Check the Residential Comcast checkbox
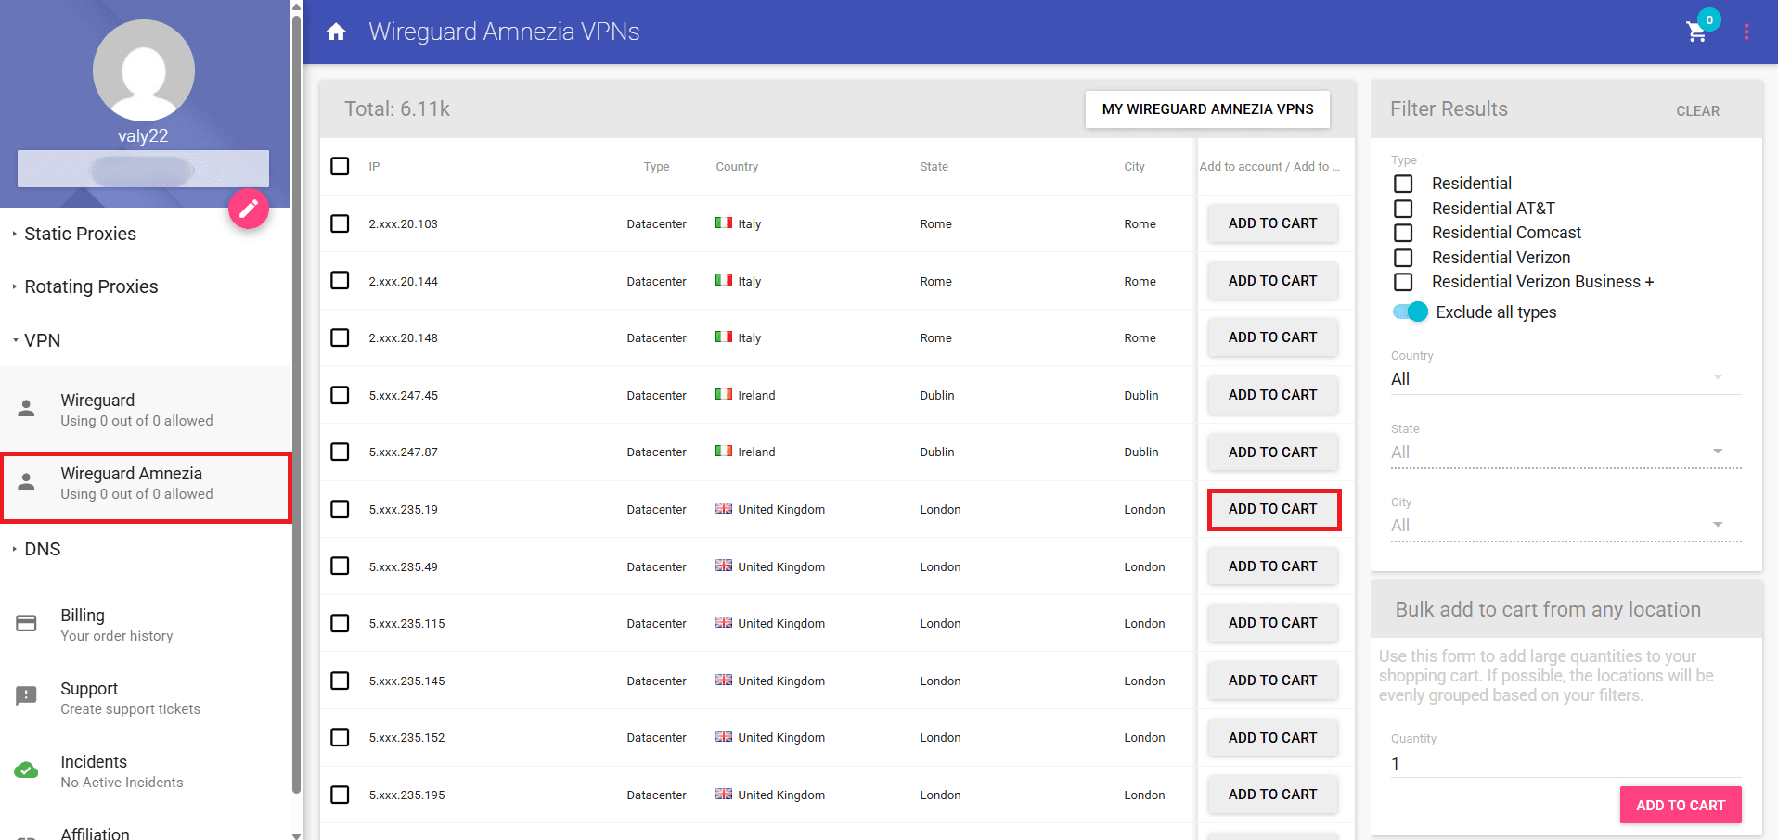Image resolution: width=1778 pixels, height=840 pixels. click(1402, 233)
